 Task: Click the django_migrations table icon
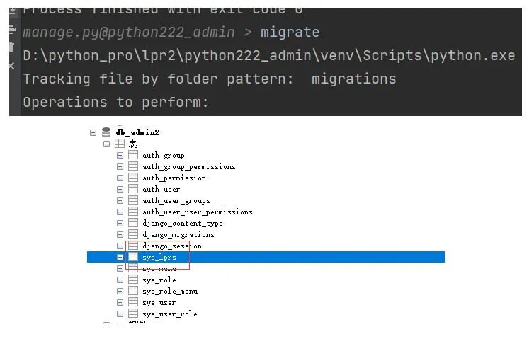tap(133, 234)
